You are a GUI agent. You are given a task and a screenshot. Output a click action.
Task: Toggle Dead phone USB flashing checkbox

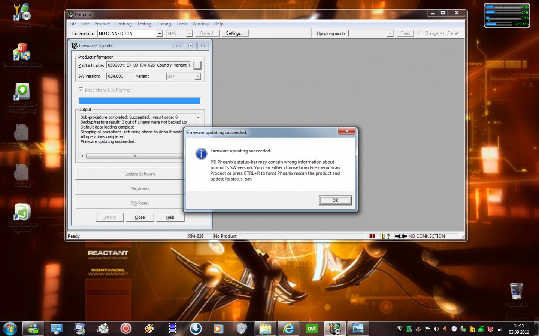click(81, 90)
